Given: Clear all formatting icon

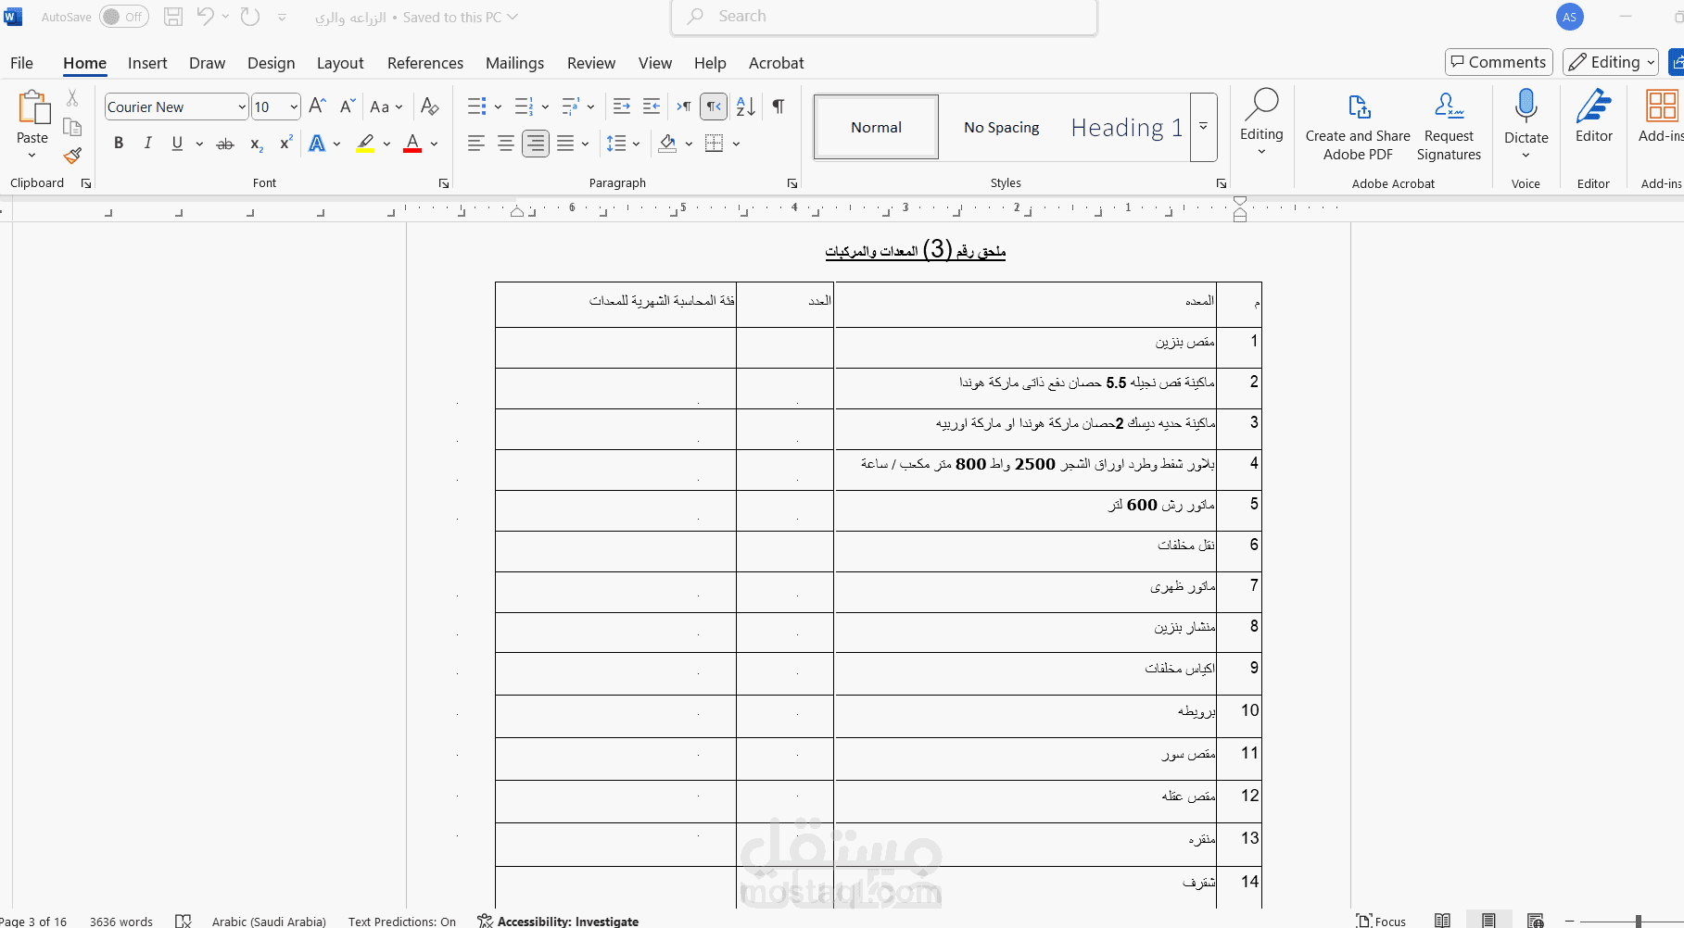Looking at the screenshot, I should click(429, 107).
